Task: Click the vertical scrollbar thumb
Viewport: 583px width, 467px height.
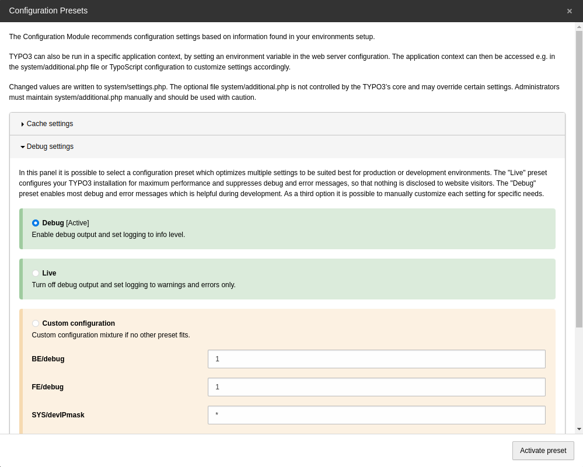Action: click(579, 175)
